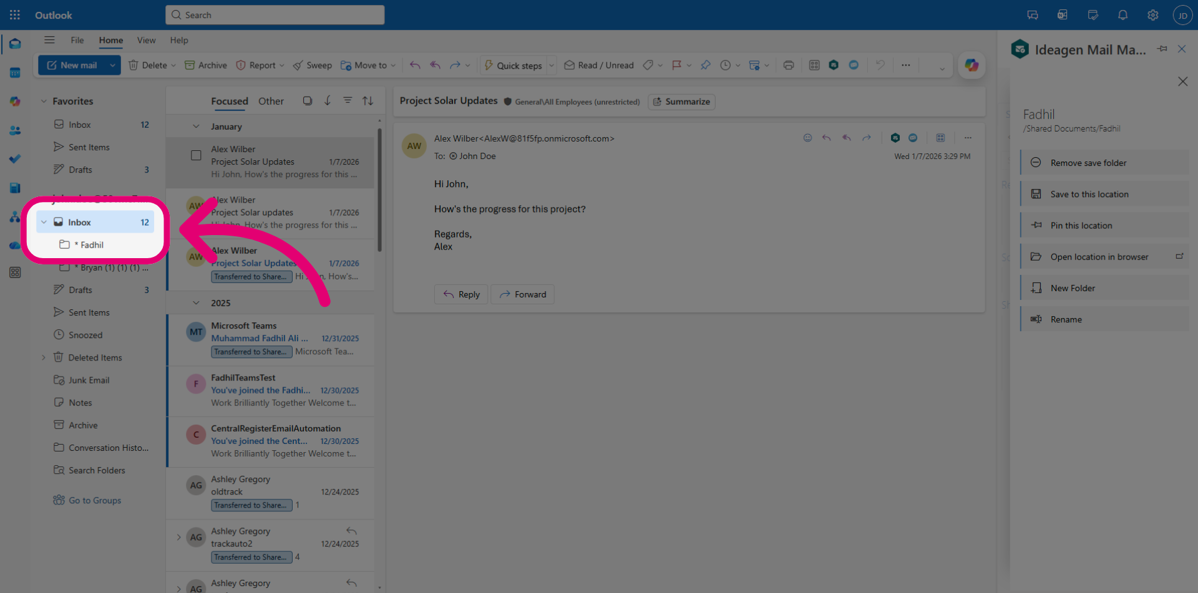The image size is (1198, 593).
Task: Open the File menu tab
Action: coord(77,40)
